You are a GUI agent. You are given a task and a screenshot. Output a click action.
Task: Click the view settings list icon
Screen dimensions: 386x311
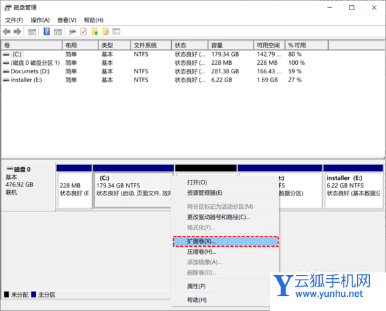[x=116, y=31]
